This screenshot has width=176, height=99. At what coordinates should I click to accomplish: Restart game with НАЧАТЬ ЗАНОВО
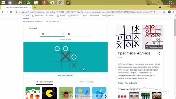[x=65, y=75]
